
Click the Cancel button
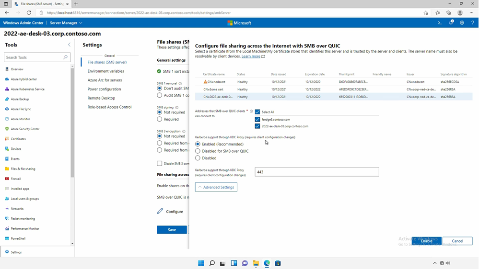(x=457, y=241)
